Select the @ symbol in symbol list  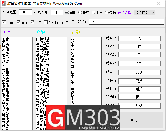coord(72,62)
